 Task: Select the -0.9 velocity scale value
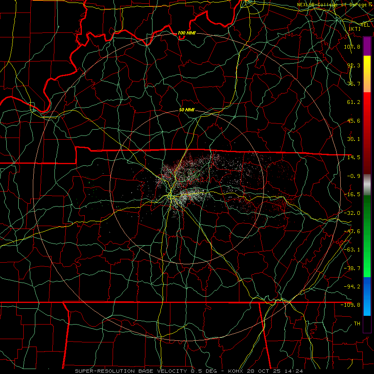click(354, 176)
